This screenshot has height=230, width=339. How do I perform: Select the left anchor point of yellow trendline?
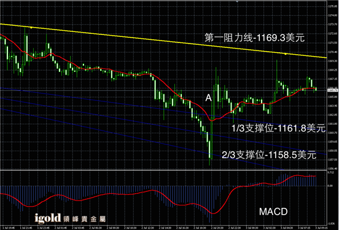click(31, 28)
